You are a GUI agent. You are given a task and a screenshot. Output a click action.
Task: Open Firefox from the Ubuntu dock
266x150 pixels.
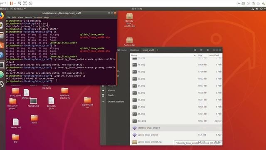point(2,16)
